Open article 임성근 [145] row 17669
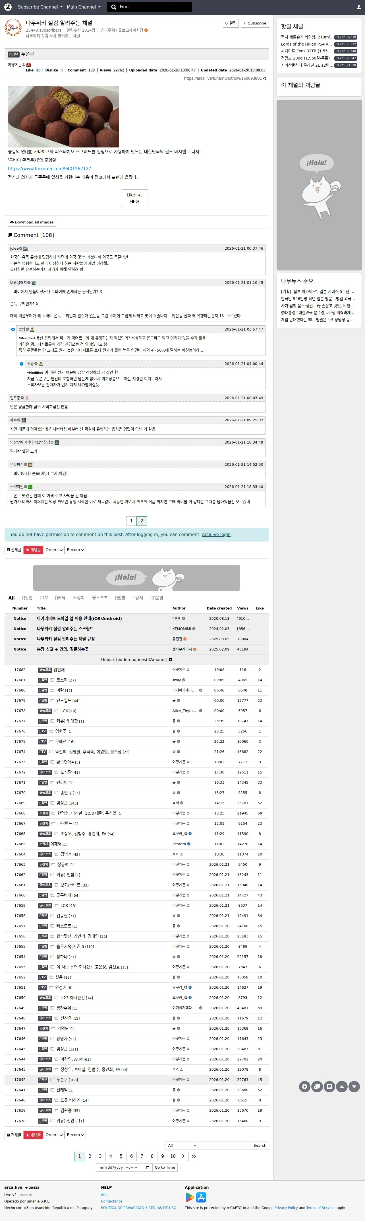This screenshot has width=365, height=1221. (67, 803)
